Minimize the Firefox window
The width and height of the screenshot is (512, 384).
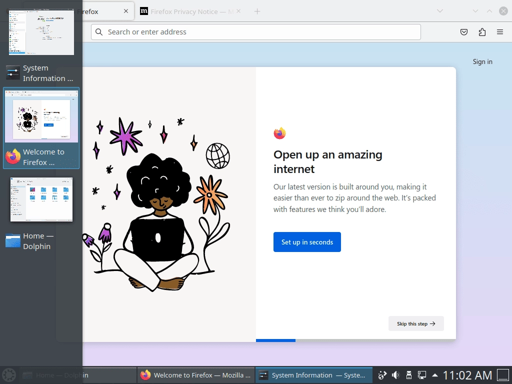point(475,11)
